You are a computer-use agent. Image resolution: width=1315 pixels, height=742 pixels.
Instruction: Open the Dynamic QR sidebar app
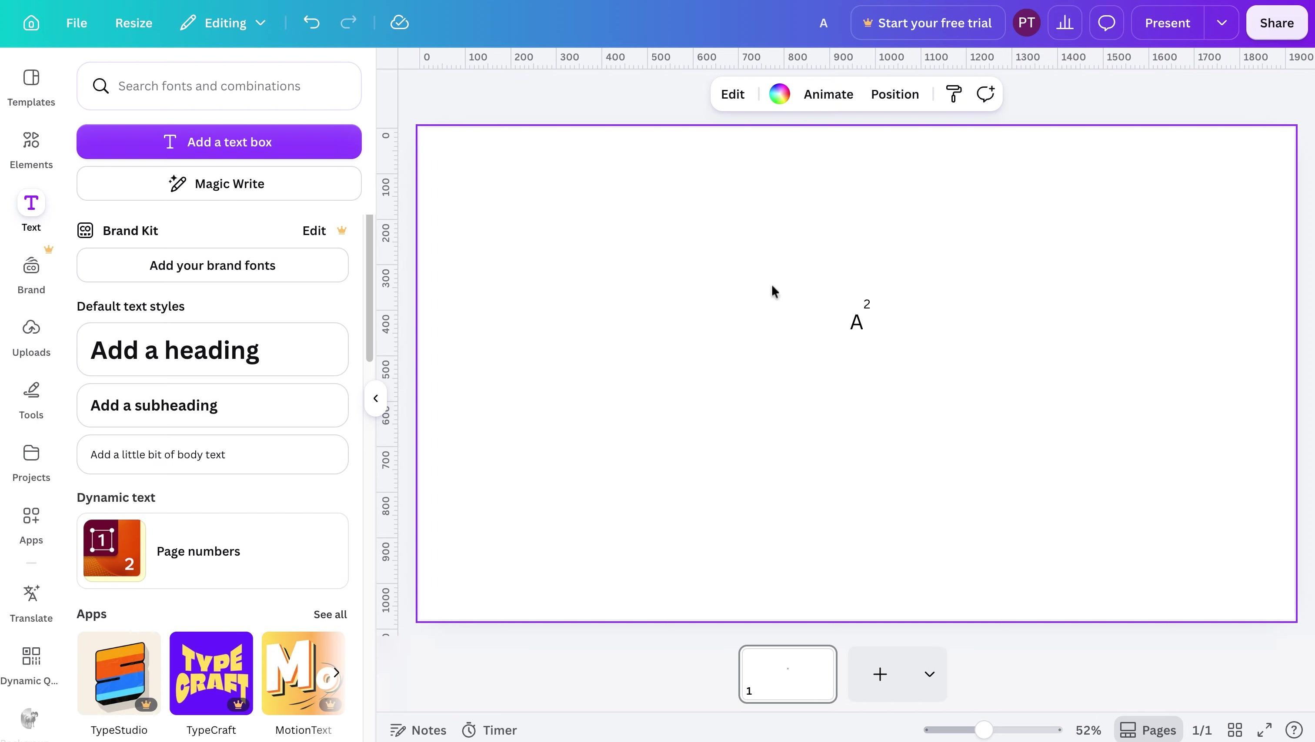(30, 666)
